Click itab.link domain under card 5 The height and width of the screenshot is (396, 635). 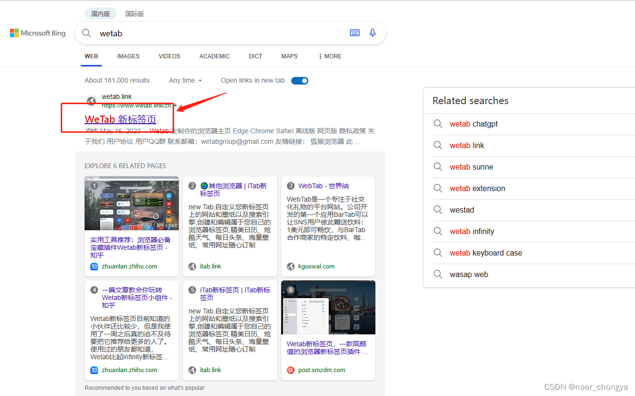tap(210, 370)
